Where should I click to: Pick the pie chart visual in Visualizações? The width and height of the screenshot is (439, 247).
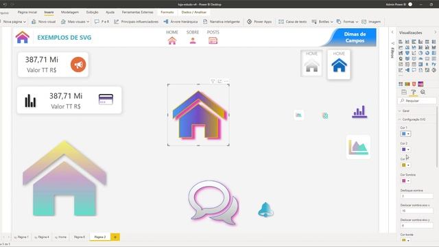click(420, 53)
